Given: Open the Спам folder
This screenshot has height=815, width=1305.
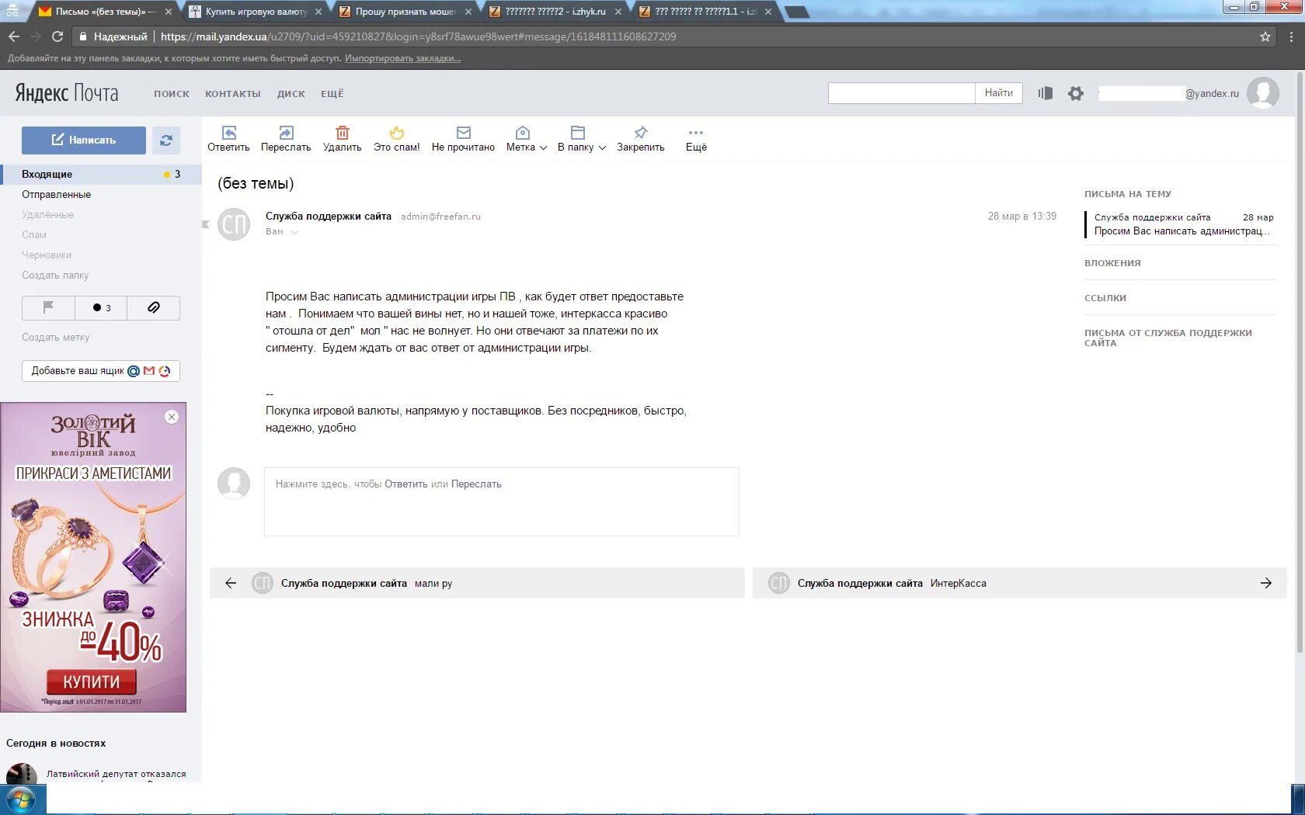Looking at the screenshot, I should (x=34, y=234).
